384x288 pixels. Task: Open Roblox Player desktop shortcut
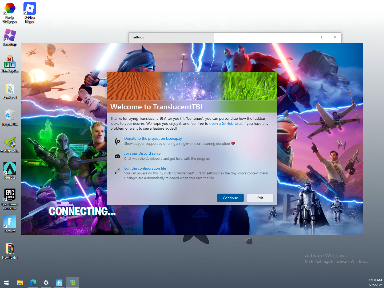(30, 13)
